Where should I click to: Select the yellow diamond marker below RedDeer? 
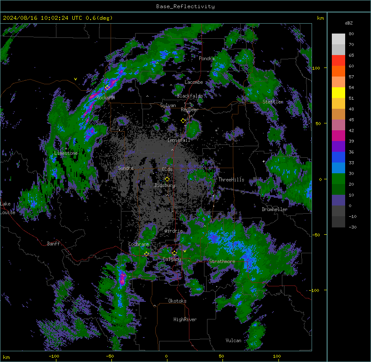click(183, 121)
